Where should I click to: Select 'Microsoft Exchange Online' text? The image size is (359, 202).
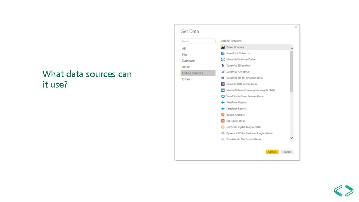tap(241, 59)
